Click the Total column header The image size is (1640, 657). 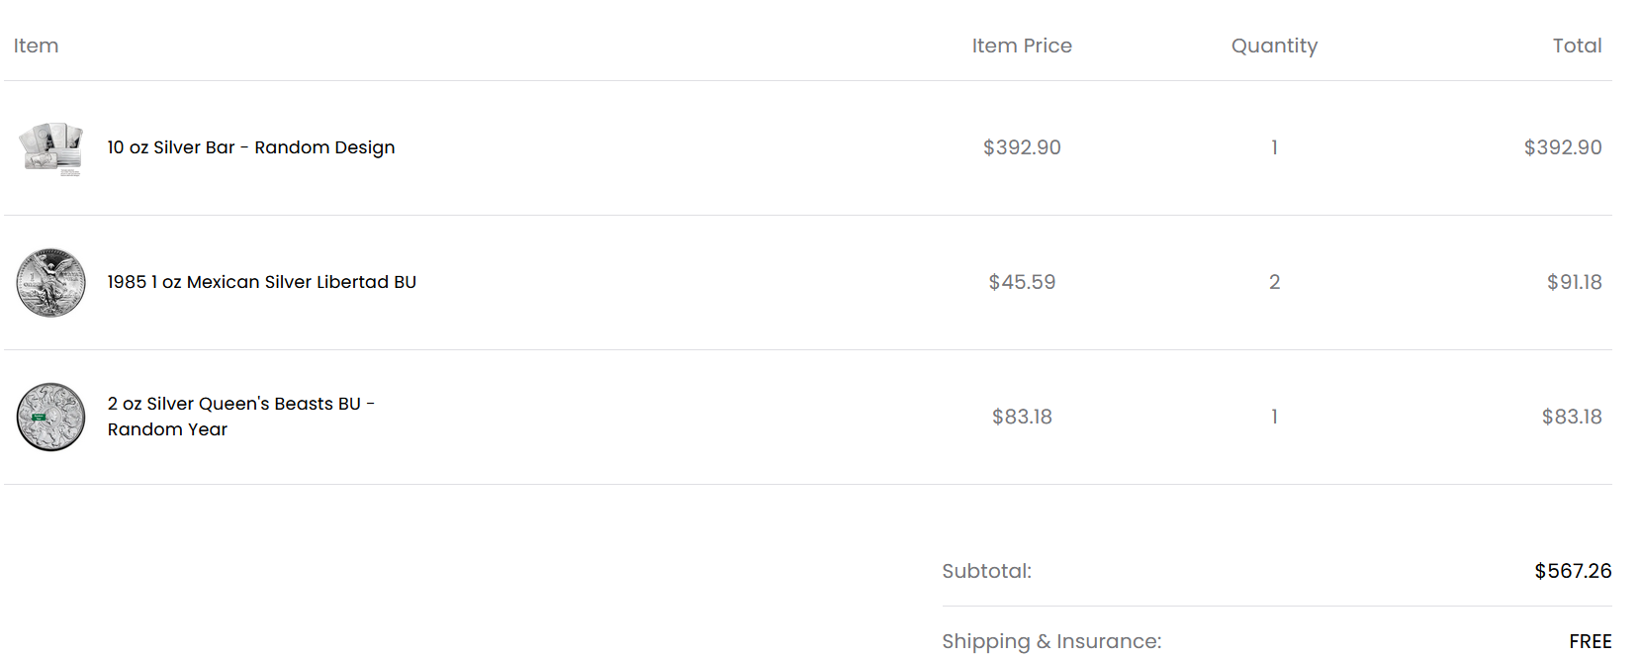click(x=1577, y=46)
